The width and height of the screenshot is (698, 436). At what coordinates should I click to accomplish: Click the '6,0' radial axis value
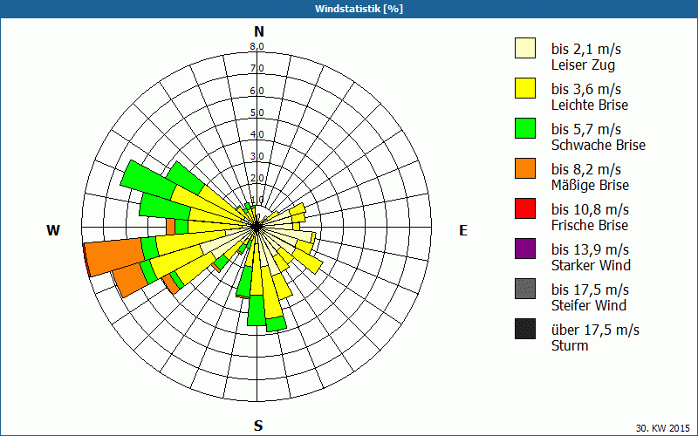tap(257, 91)
